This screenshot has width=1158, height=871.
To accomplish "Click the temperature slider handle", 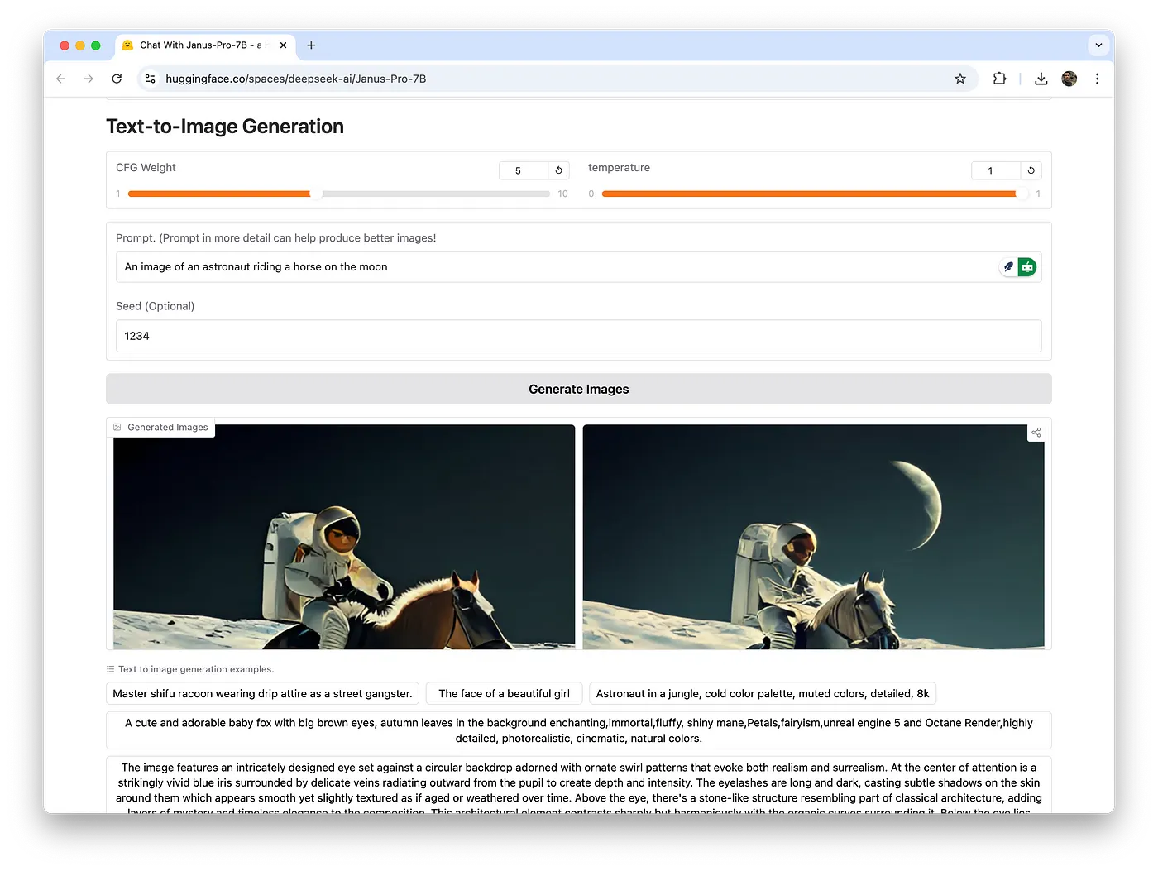I will (x=1023, y=194).
